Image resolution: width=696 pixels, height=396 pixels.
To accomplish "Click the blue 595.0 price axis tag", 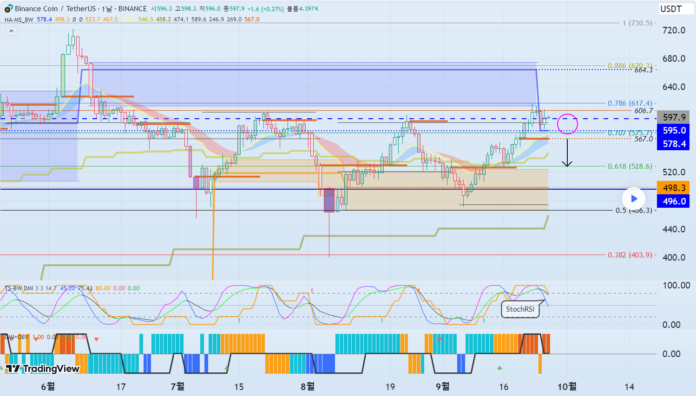I will click(x=674, y=130).
